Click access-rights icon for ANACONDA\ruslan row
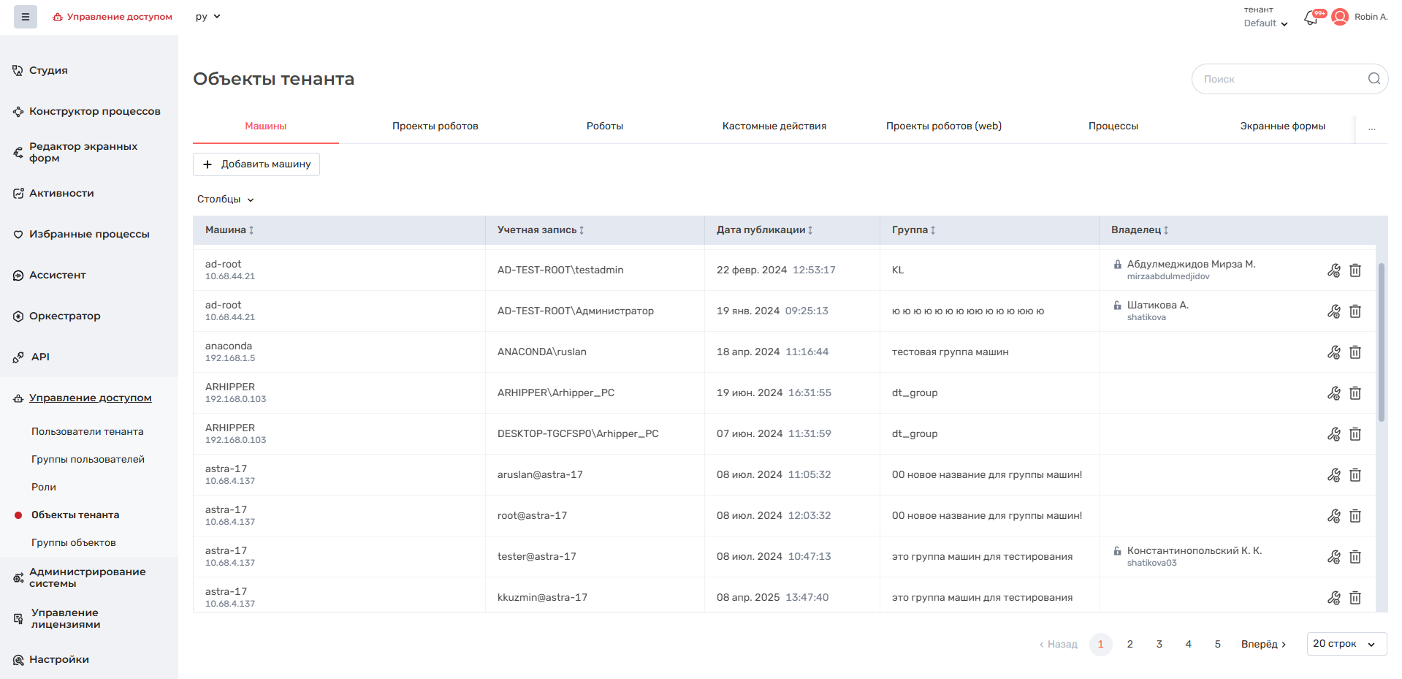 [x=1333, y=352]
